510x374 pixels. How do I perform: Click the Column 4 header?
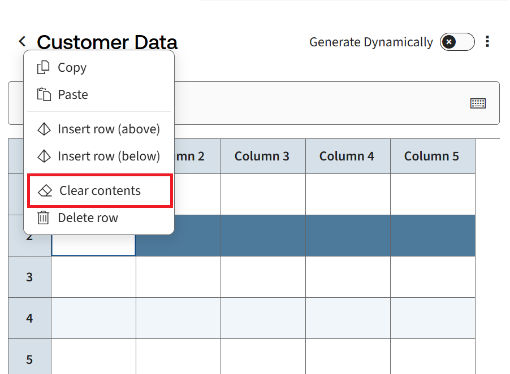point(347,156)
